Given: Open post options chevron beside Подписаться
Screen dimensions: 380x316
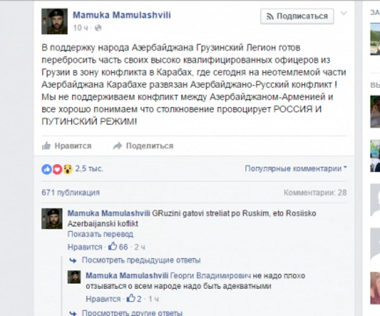Looking at the screenshot, I should 344,13.
